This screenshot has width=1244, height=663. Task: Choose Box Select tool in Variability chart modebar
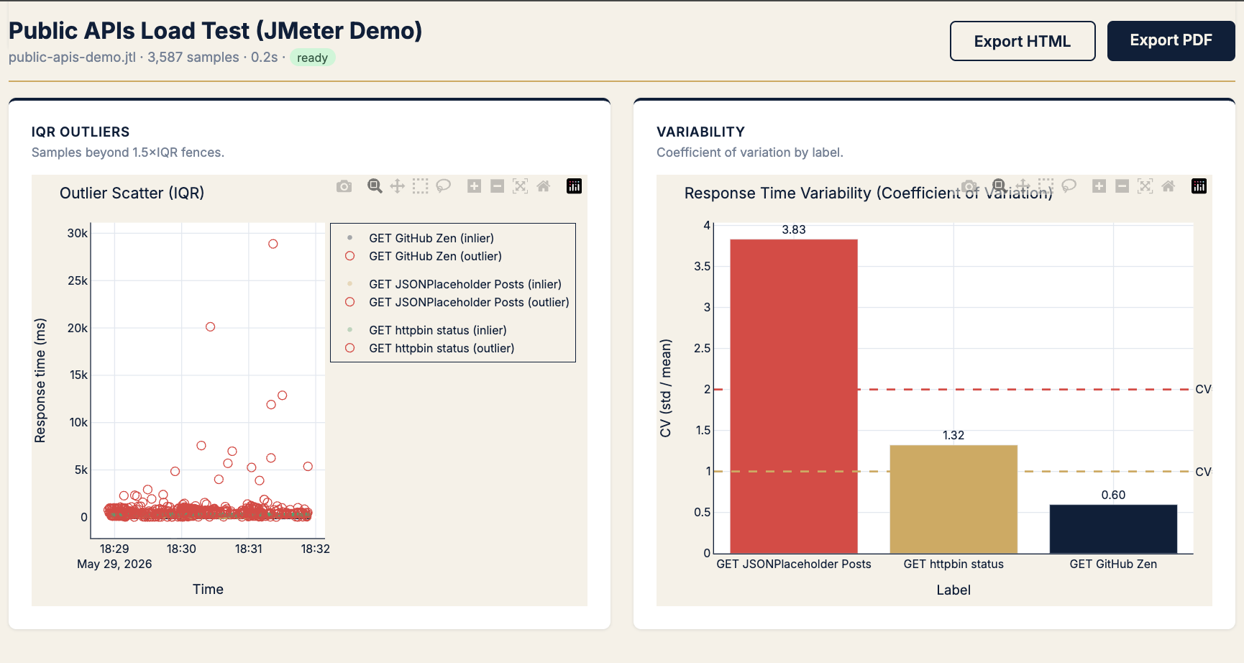click(x=1046, y=186)
